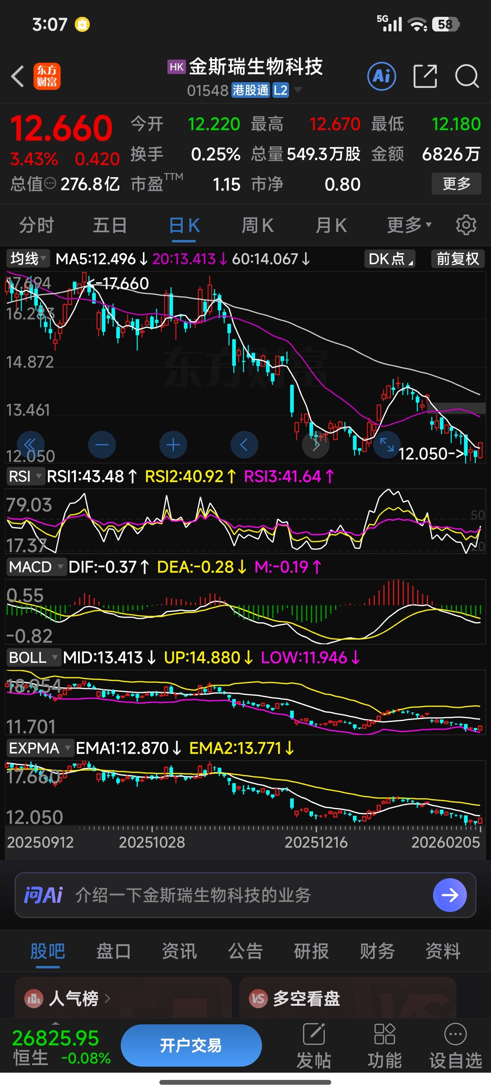Tap the double-left fast scroll chart button
The width and height of the screenshot is (491, 1092).
coord(31,445)
